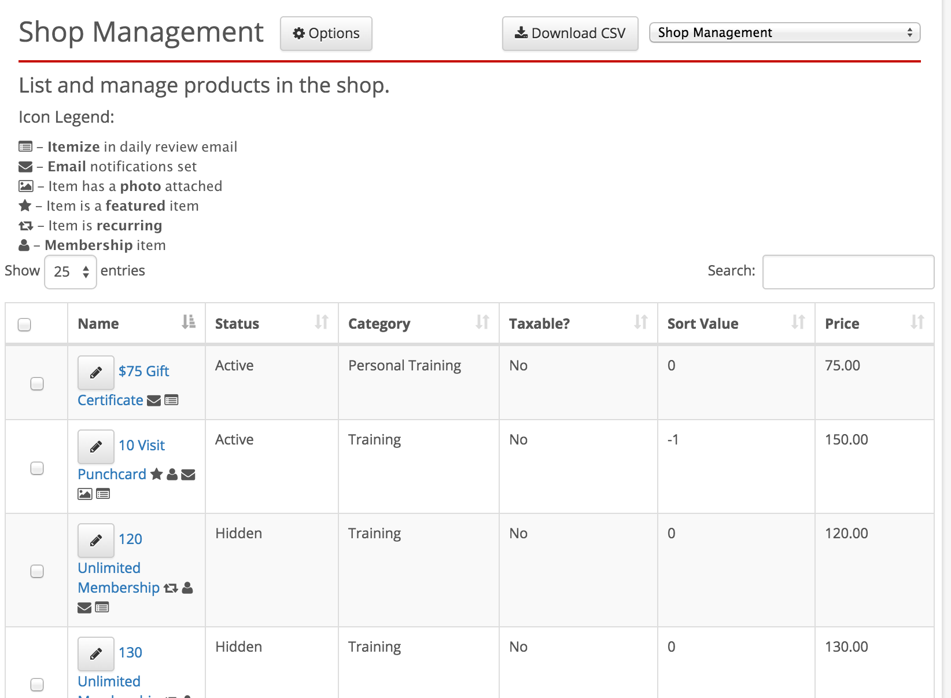Click the photo attached icon under 10 Visit Punchcard

[84, 494]
